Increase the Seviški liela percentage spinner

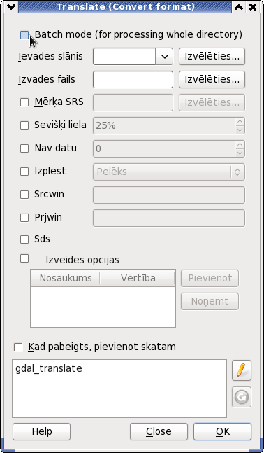[240, 122]
